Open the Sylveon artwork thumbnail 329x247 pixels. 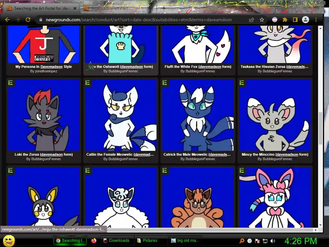(275, 197)
